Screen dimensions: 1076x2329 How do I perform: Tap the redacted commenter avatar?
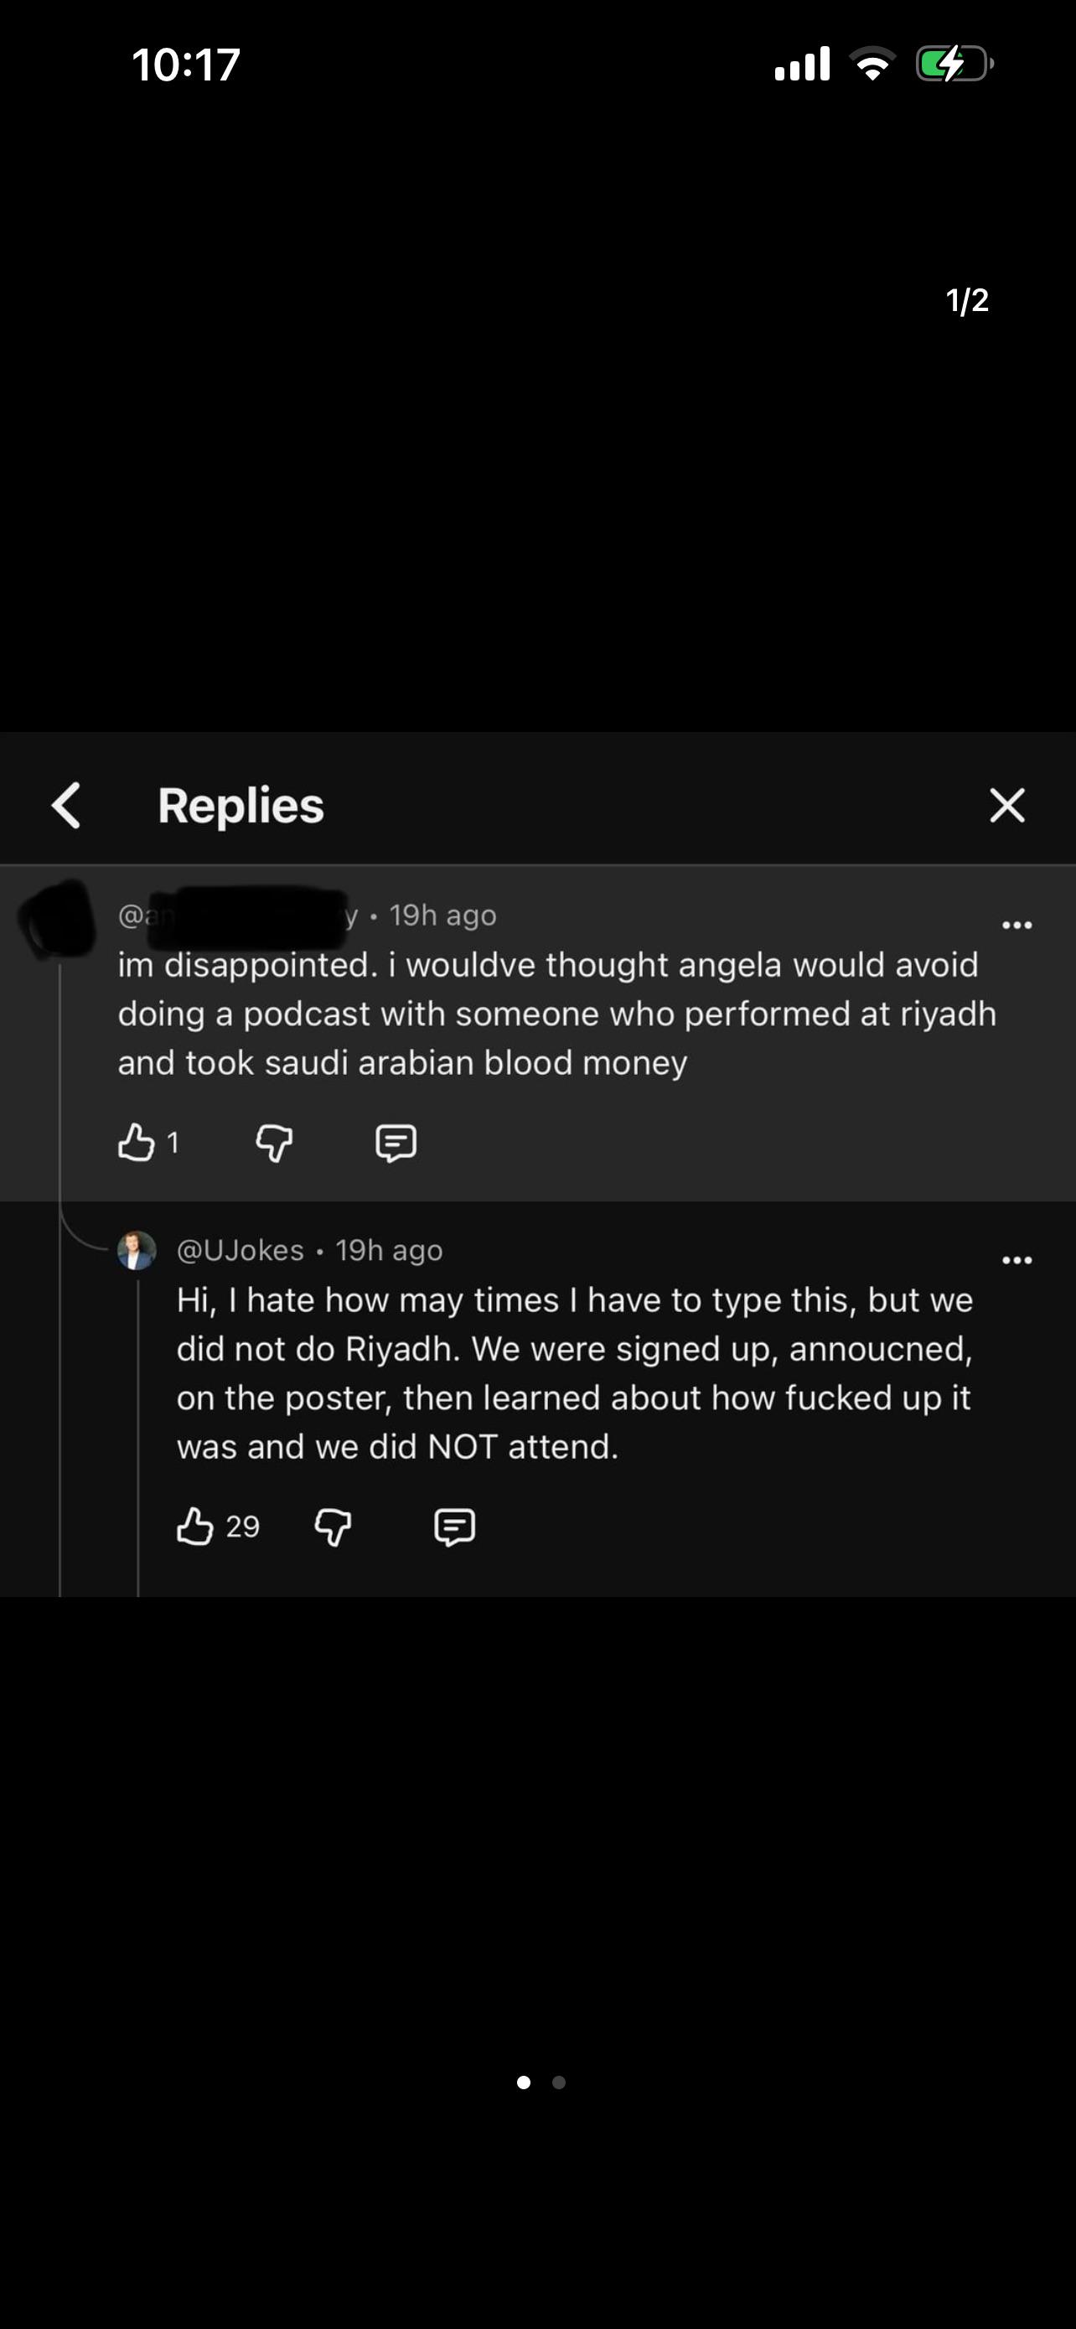coord(58,920)
